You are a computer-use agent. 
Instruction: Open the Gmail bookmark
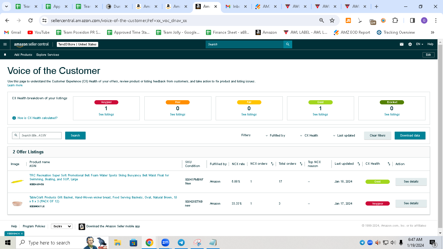(x=12, y=32)
